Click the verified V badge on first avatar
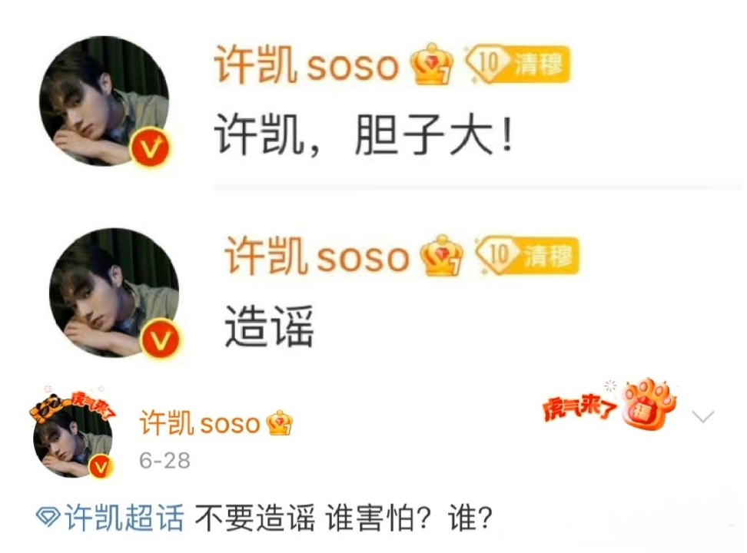747x553 pixels. [151, 149]
